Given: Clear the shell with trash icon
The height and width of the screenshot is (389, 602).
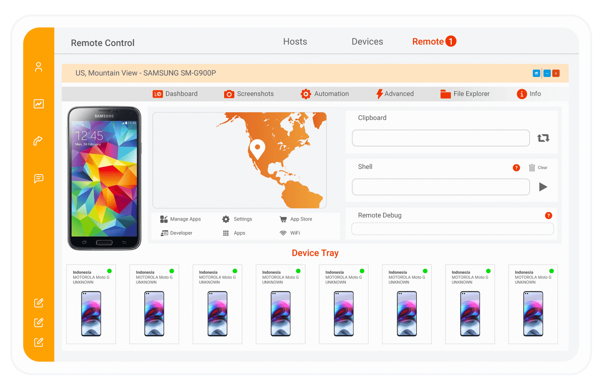Looking at the screenshot, I should 532,168.
